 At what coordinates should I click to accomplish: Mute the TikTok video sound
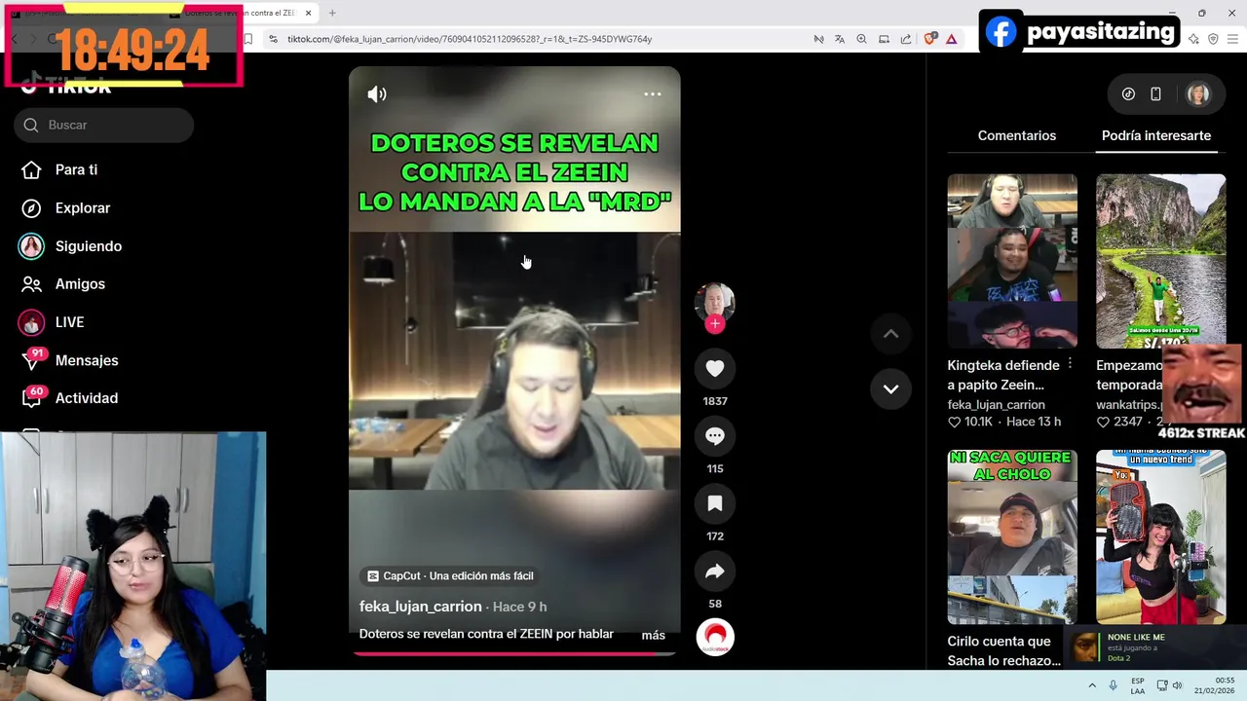(377, 94)
